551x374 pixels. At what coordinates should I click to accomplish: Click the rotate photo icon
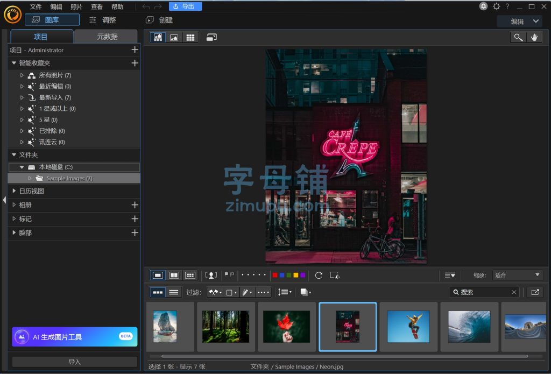[319, 275]
